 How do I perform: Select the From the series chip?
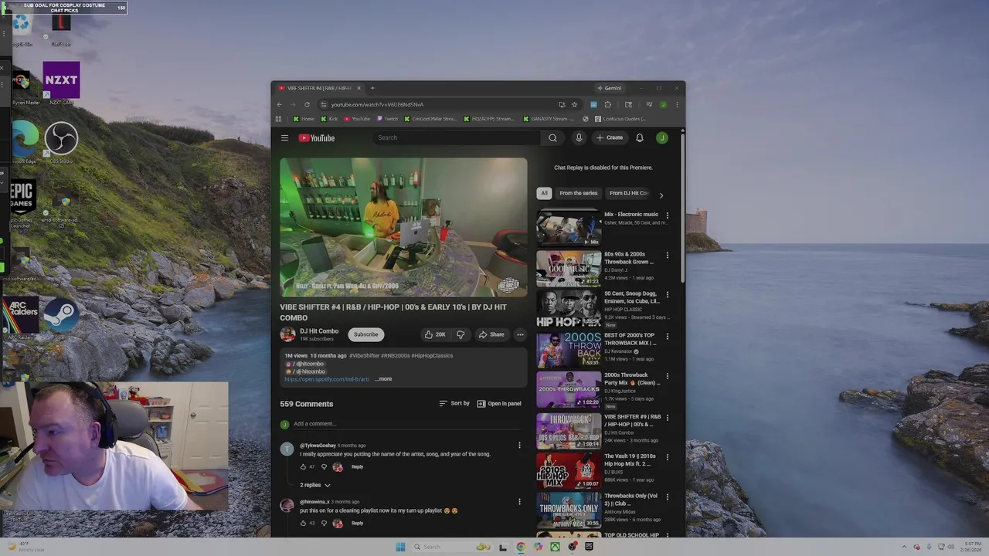[578, 193]
